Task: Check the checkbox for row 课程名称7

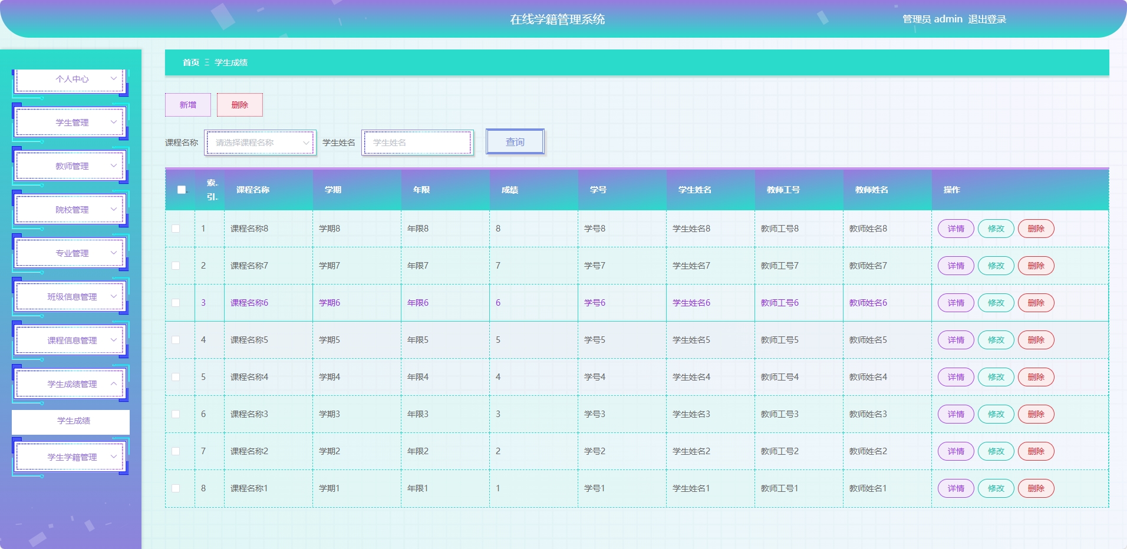Action: (x=176, y=266)
